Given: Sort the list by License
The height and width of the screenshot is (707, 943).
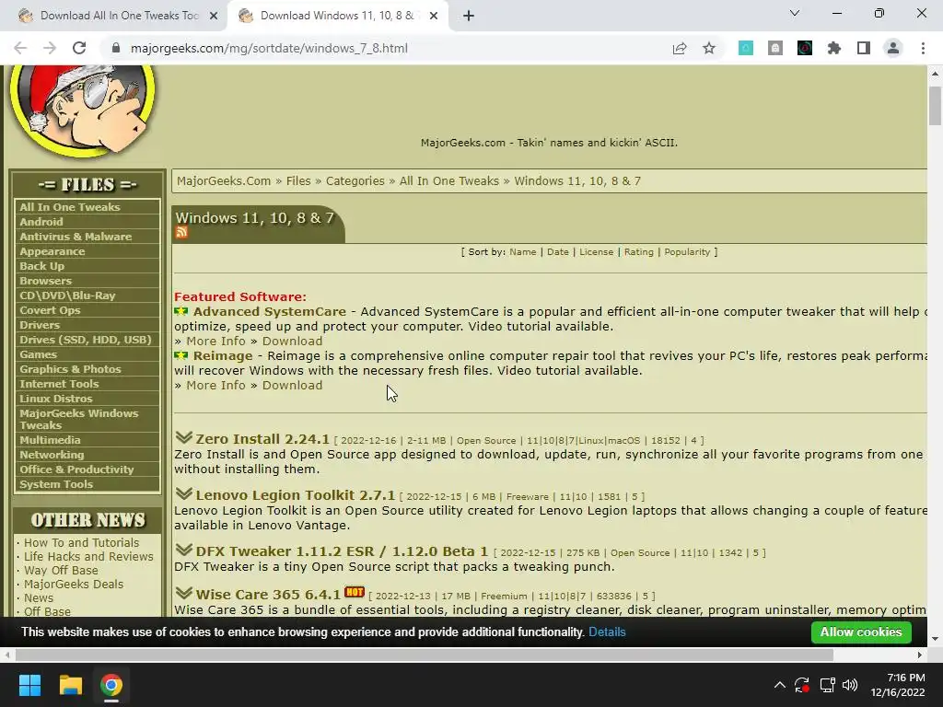Looking at the screenshot, I should click(x=596, y=252).
